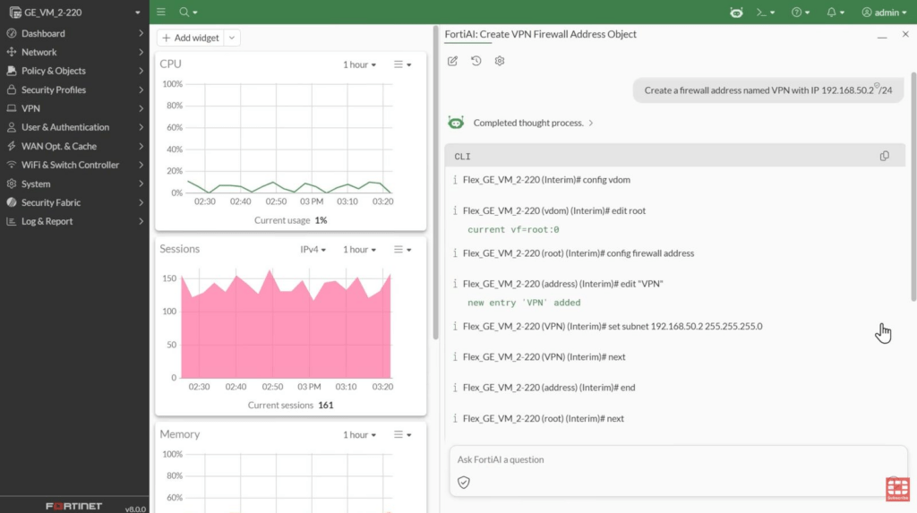Copy the CLI output to clipboard
This screenshot has height=513, width=917.
click(884, 156)
